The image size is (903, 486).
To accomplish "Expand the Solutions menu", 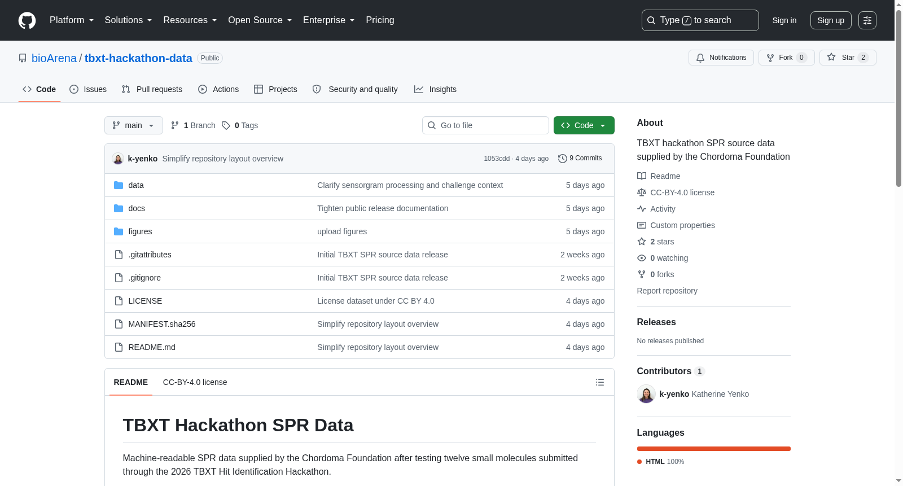I will [x=128, y=20].
